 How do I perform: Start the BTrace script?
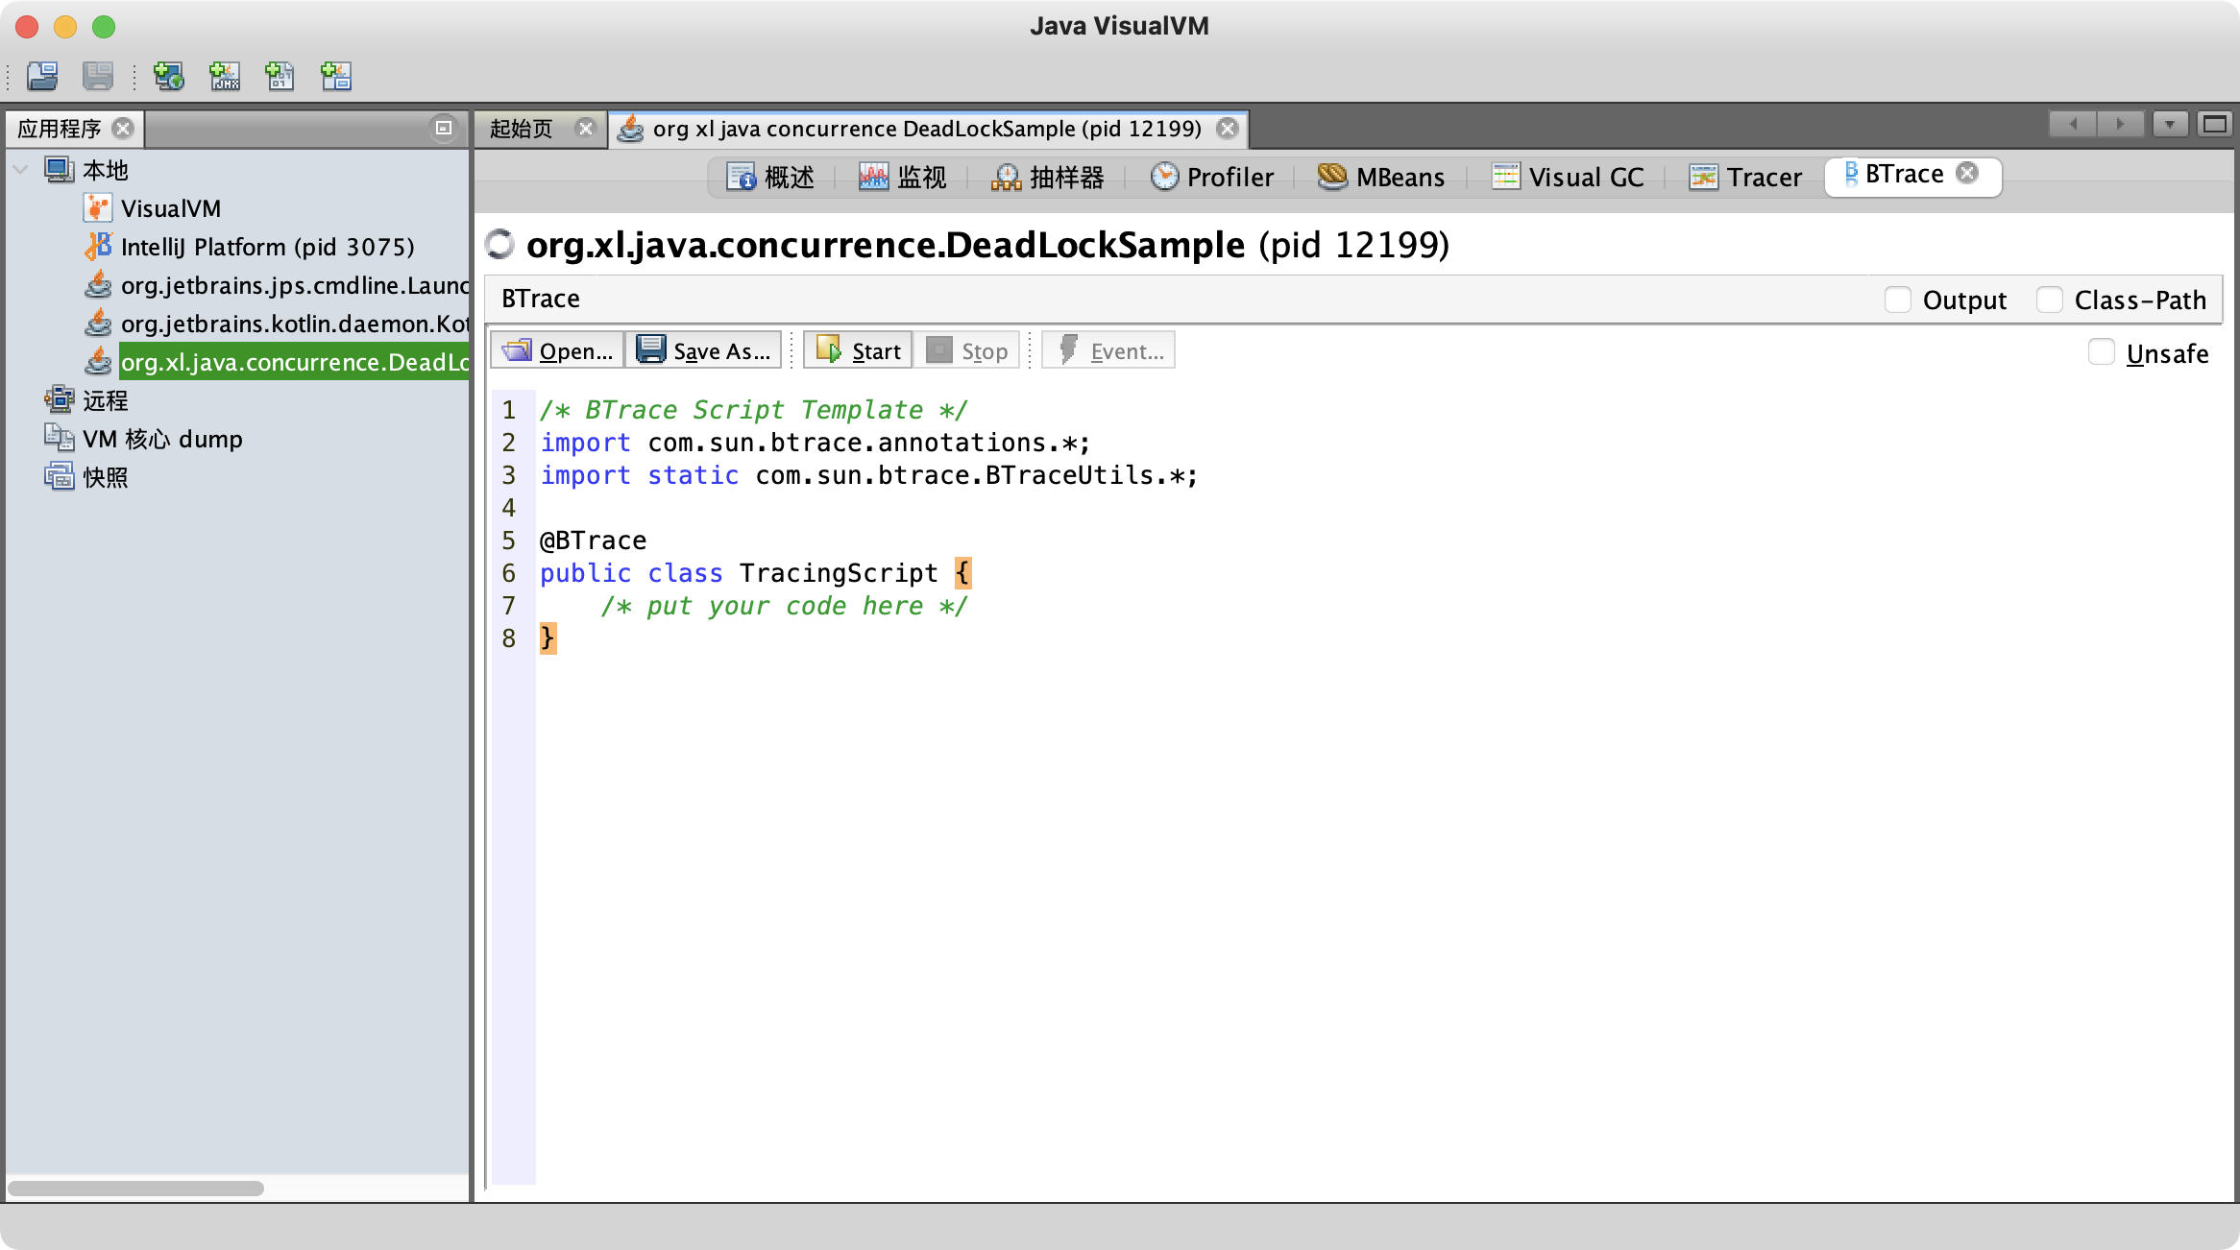click(859, 350)
